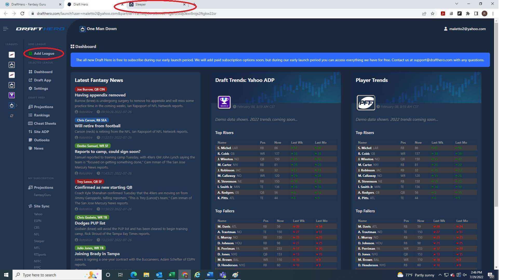Click the Windows taskbar search box

[x=57, y=275]
